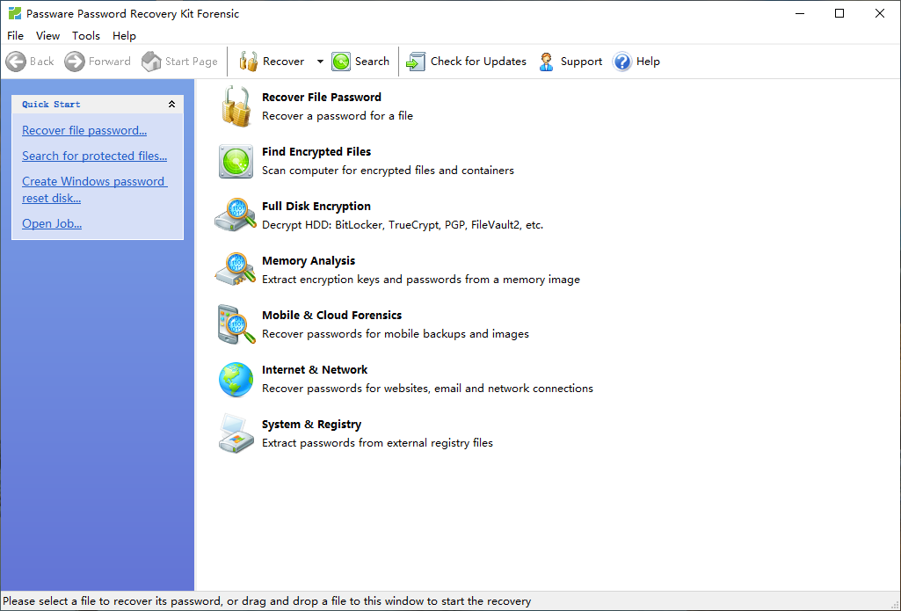Click Search for protected files link
This screenshot has height=611, width=901.
94,156
